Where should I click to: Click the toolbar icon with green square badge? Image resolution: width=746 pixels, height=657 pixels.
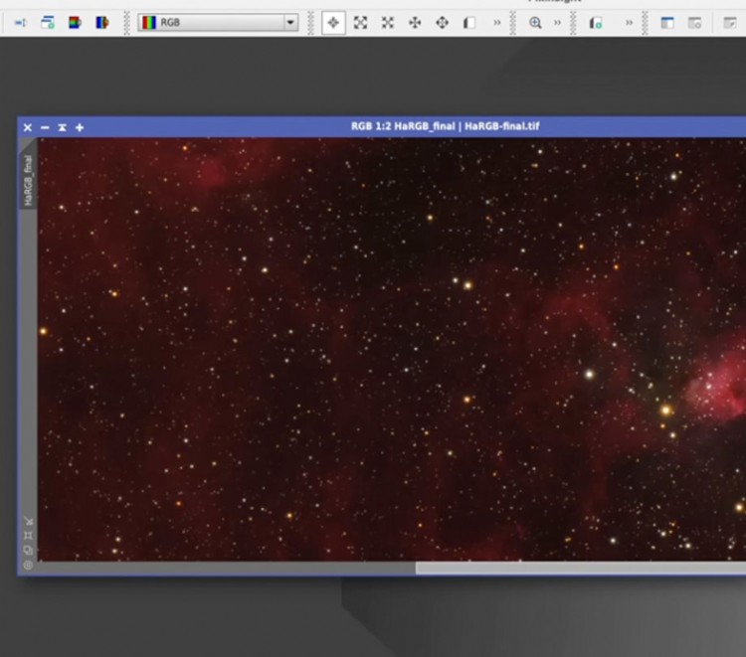point(596,22)
